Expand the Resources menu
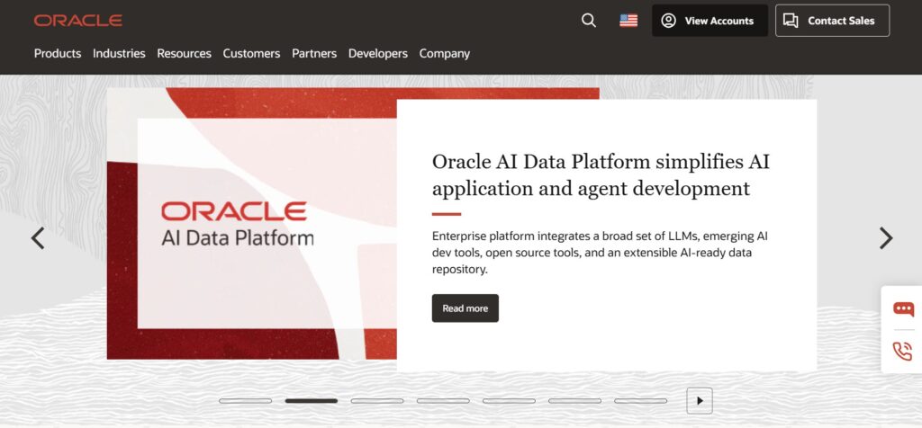The height and width of the screenshot is (428, 922). click(184, 53)
